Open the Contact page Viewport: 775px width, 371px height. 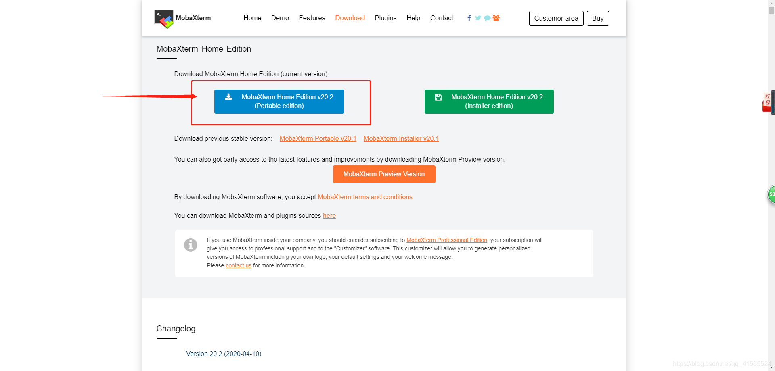coord(442,18)
